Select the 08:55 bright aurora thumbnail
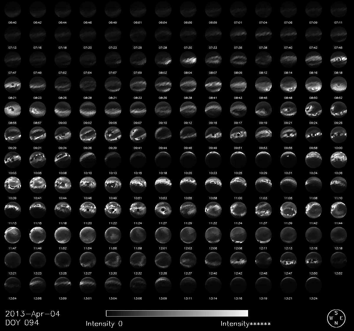 coord(13,109)
